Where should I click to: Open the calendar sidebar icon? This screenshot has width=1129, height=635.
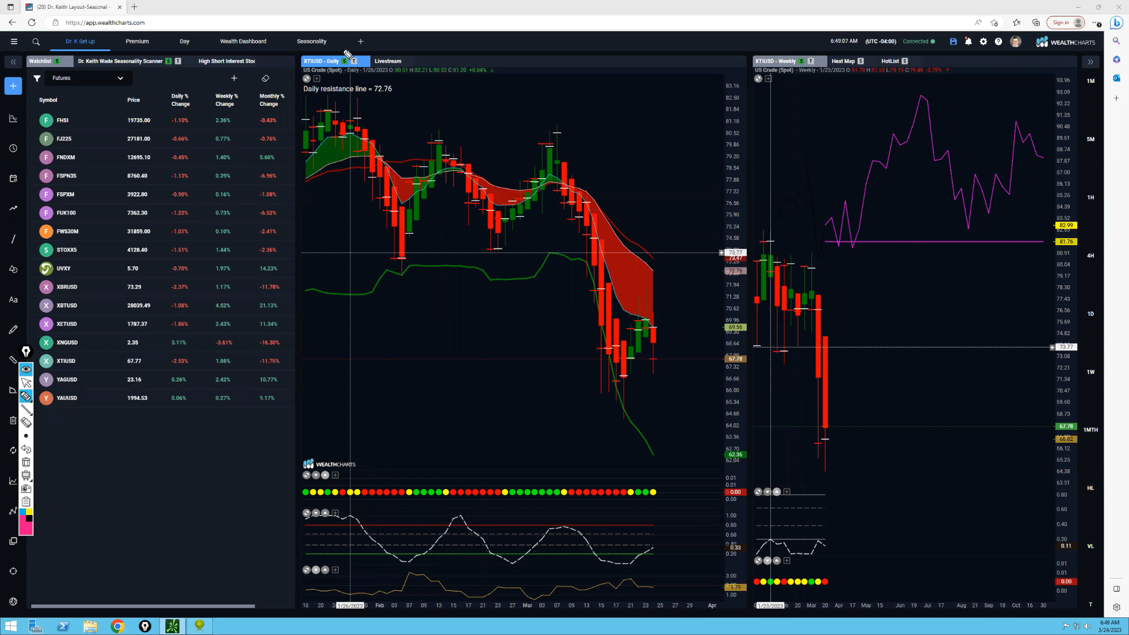pyautogui.click(x=13, y=178)
